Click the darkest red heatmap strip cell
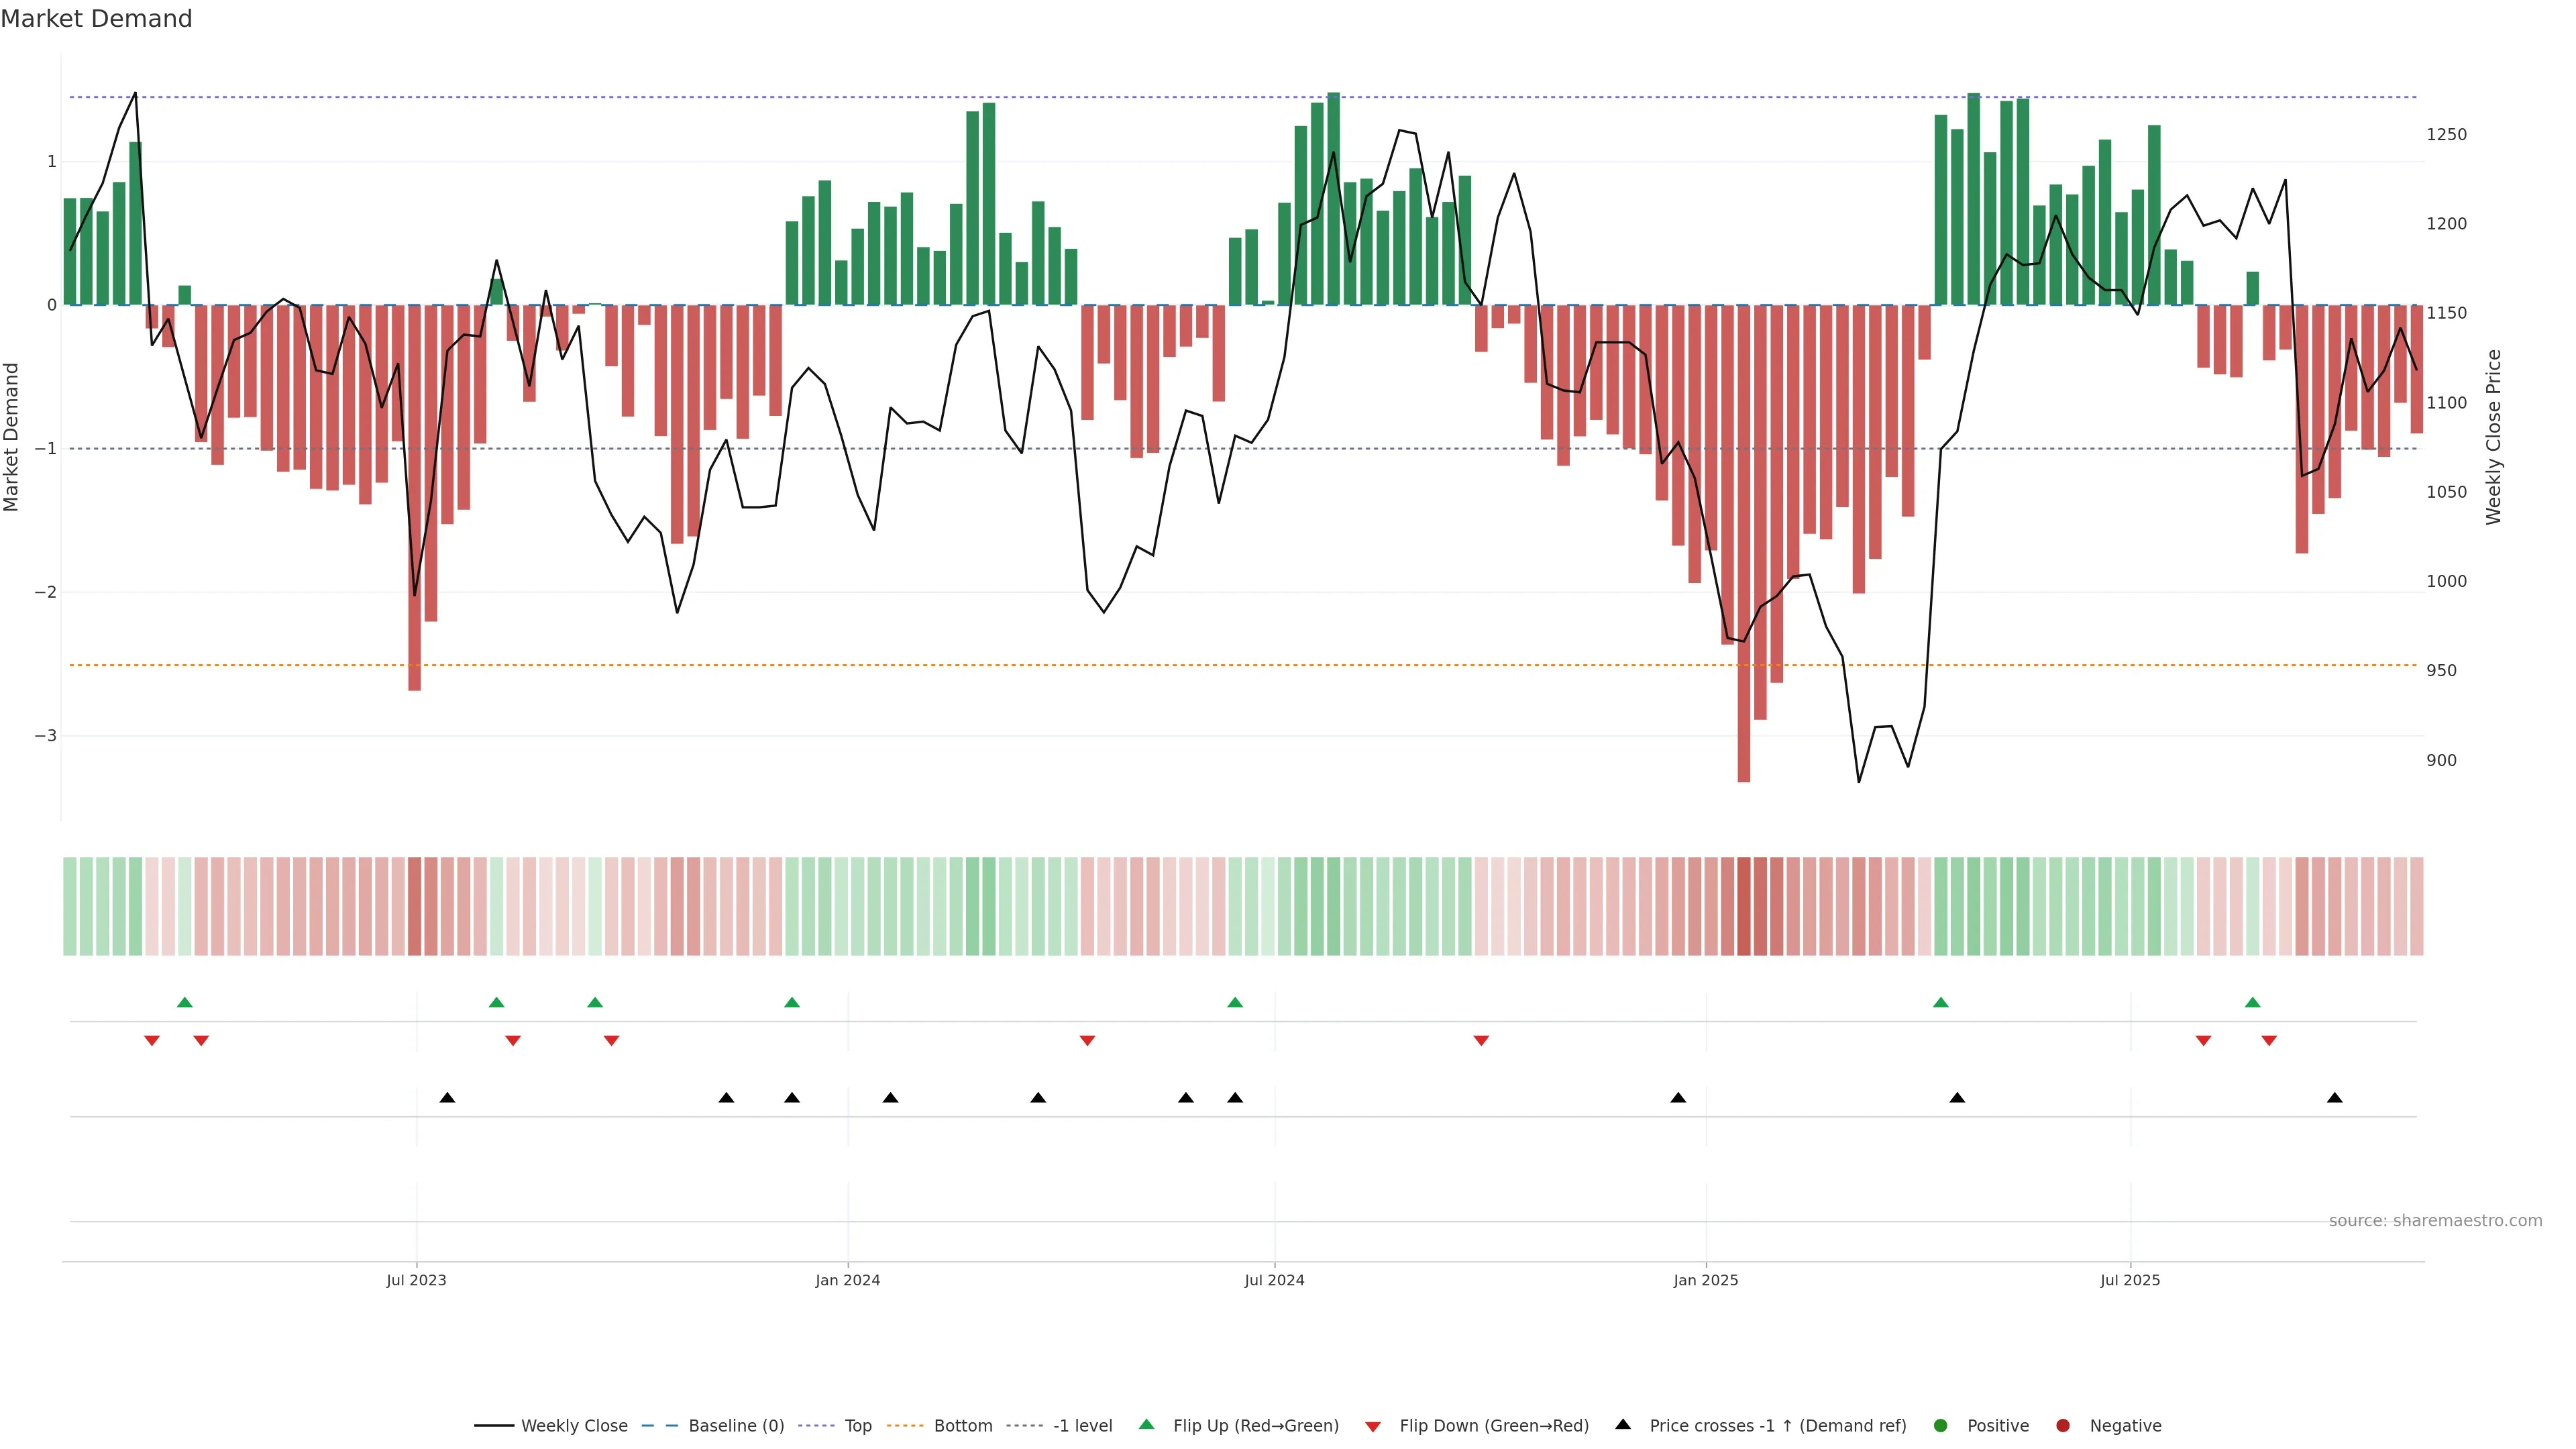 point(1744,906)
